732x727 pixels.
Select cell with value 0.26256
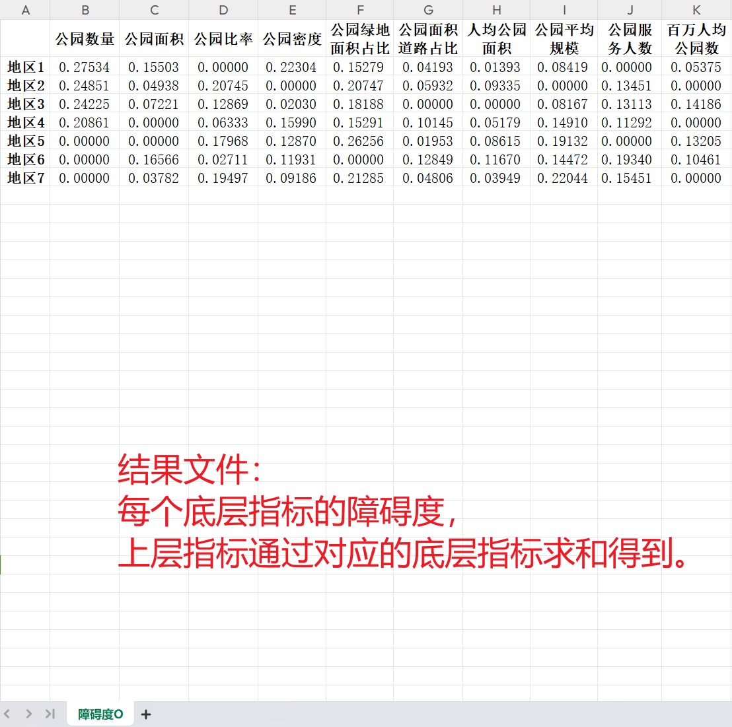[360, 141]
